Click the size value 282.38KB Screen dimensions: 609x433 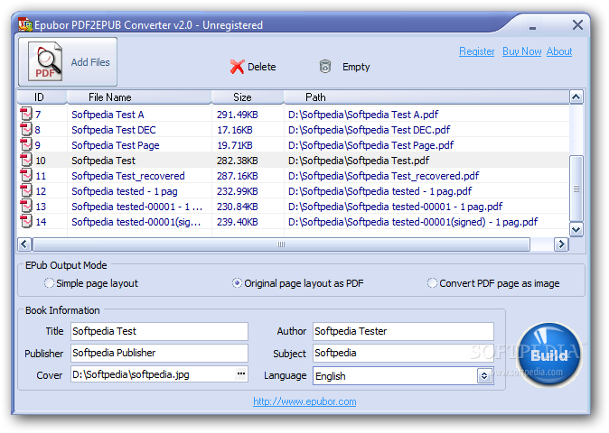(238, 161)
